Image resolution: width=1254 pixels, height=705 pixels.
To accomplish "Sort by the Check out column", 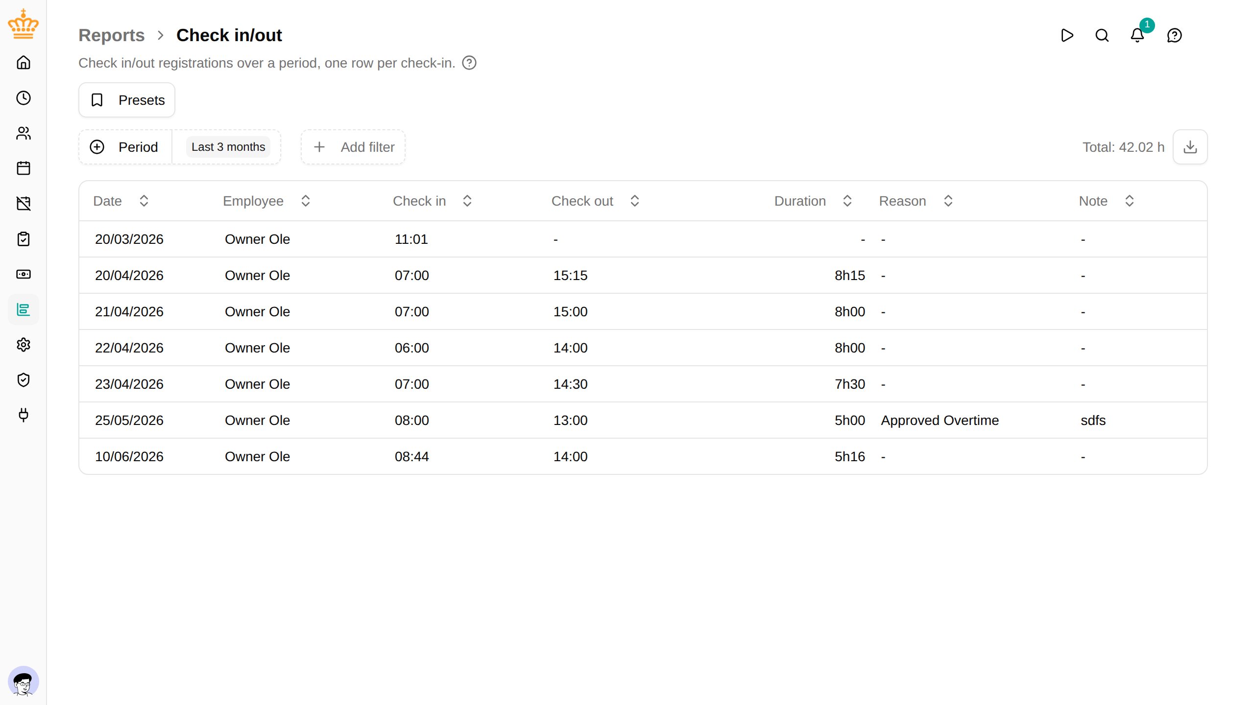I will 596,201.
